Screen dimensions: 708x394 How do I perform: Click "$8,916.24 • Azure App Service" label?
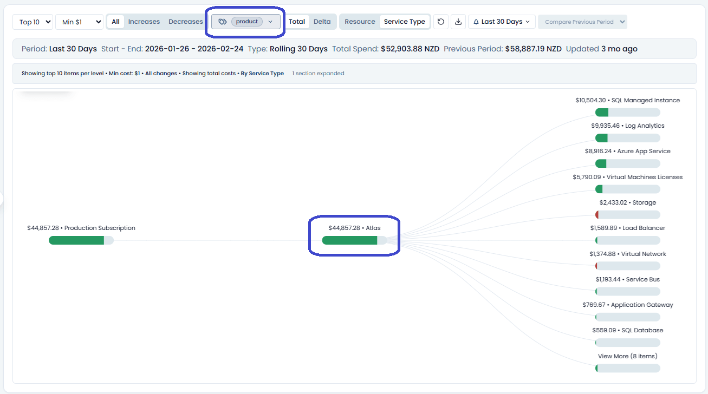click(628, 151)
